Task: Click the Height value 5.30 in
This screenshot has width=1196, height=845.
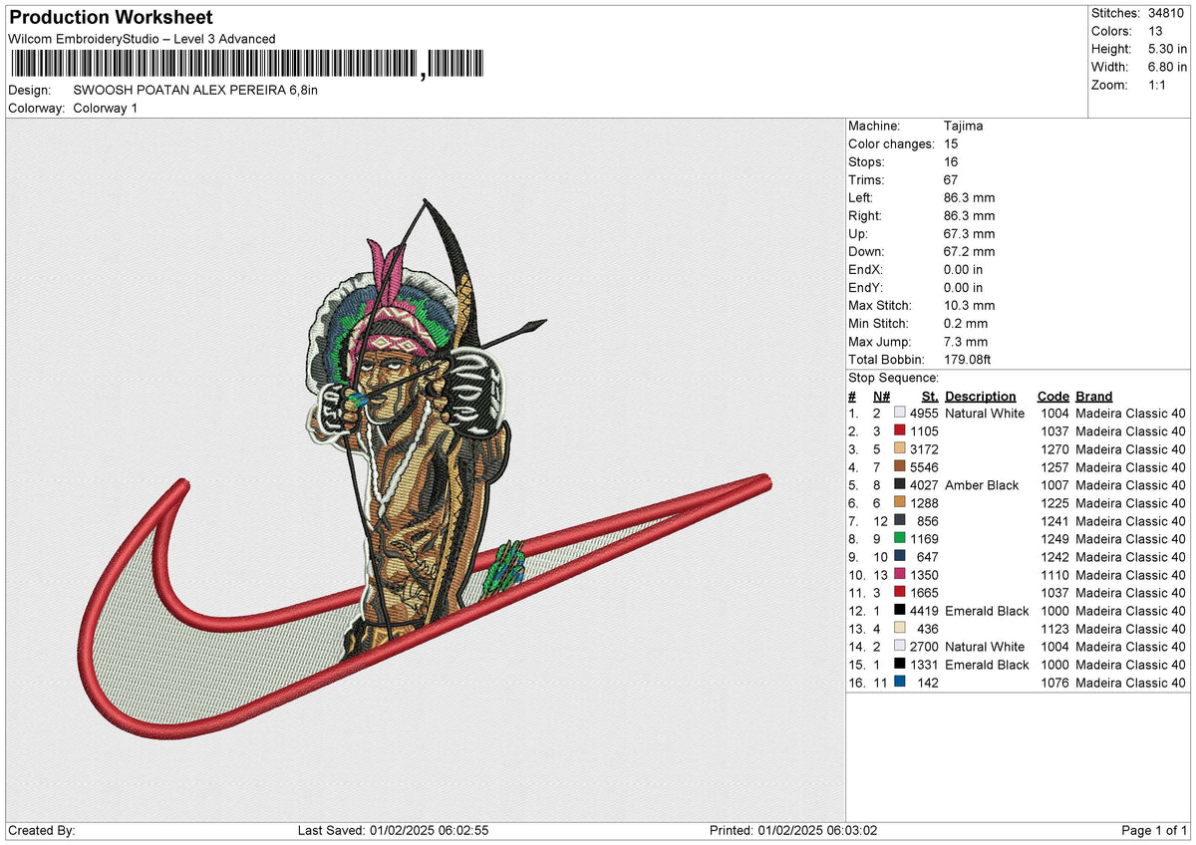Action: tap(1168, 49)
